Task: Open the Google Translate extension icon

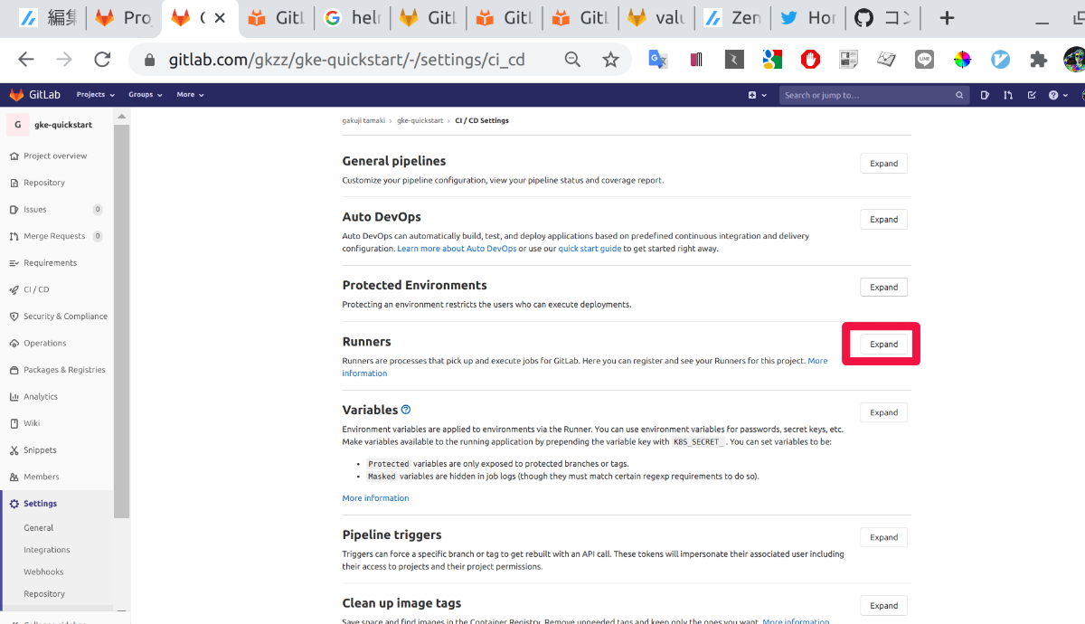Action: click(x=657, y=60)
